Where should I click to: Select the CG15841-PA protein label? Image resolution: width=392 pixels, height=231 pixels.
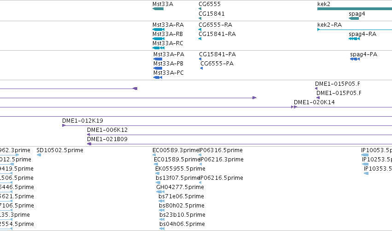217,54
